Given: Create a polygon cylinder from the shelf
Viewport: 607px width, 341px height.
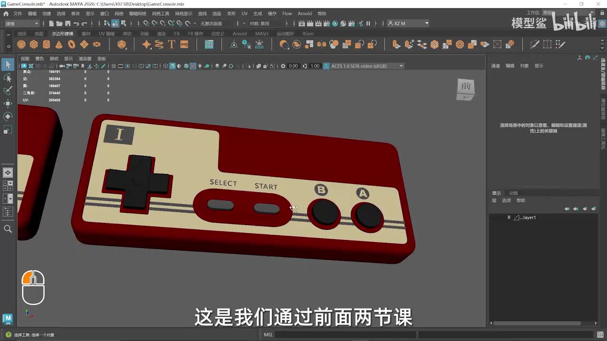Looking at the screenshot, I should click(46, 45).
